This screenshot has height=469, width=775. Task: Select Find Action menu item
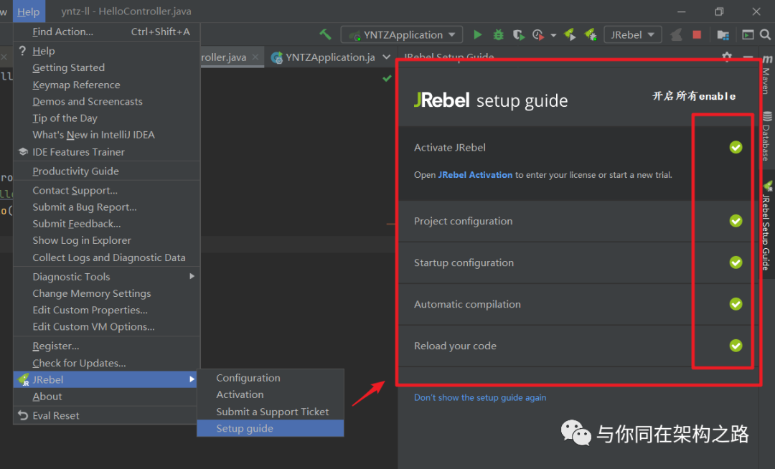pyautogui.click(x=106, y=32)
